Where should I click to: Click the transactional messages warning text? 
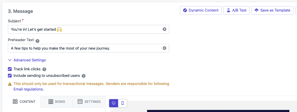point(91,84)
